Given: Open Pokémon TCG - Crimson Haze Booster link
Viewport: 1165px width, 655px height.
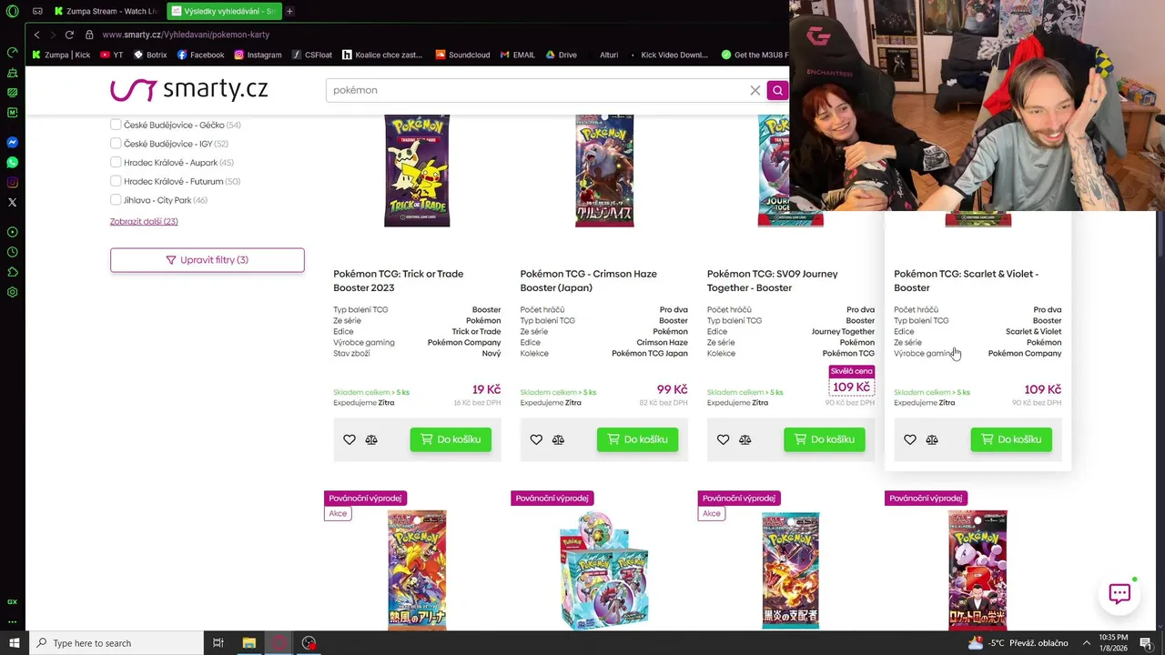Looking at the screenshot, I should [589, 280].
